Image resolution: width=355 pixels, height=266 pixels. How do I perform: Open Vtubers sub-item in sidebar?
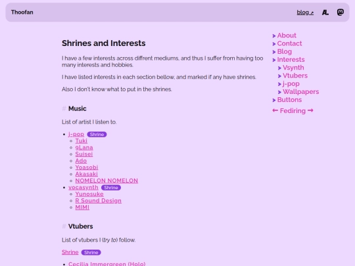click(x=295, y=76)
